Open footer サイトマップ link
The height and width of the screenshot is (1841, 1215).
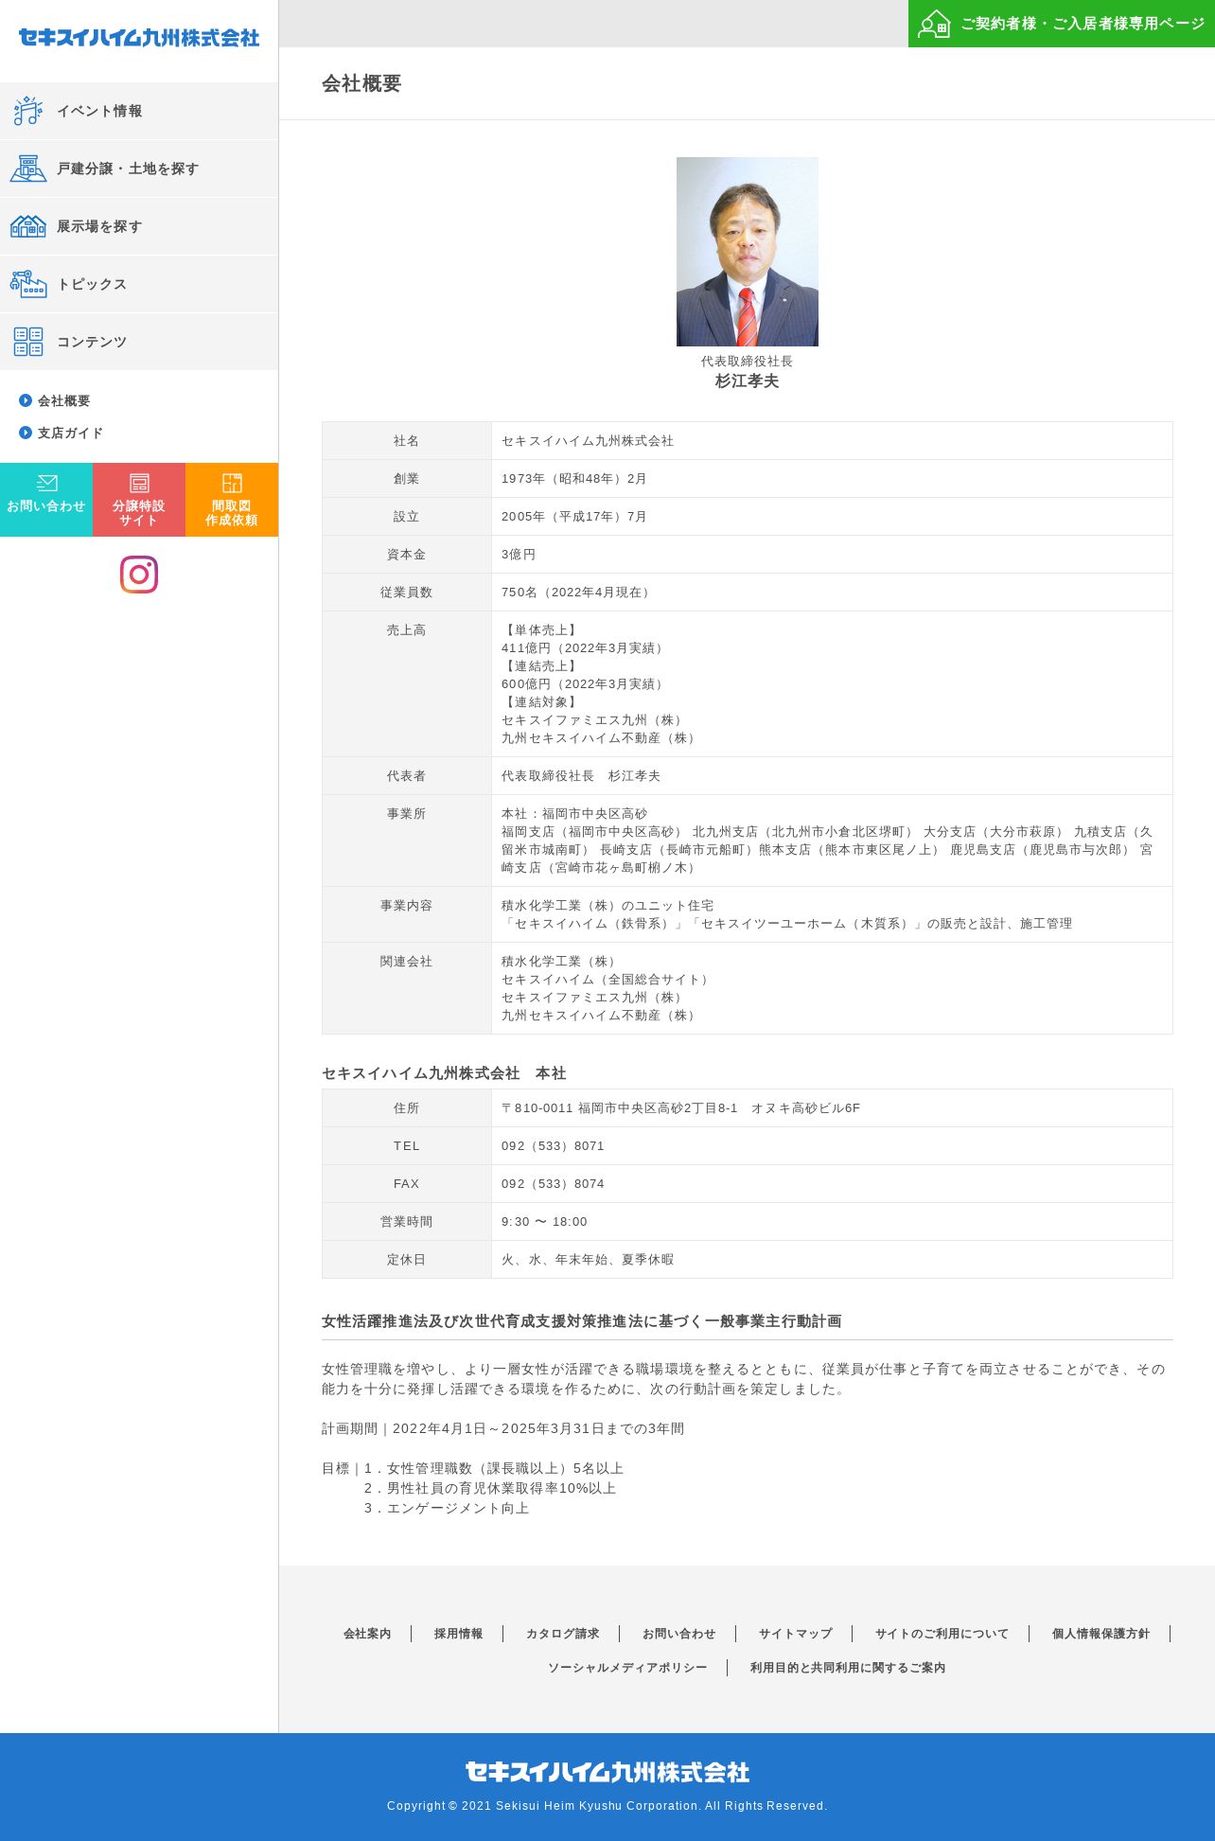(795, 1634)
